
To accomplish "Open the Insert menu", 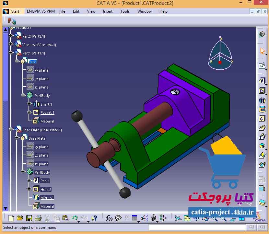I will click(x=108, y=11).
